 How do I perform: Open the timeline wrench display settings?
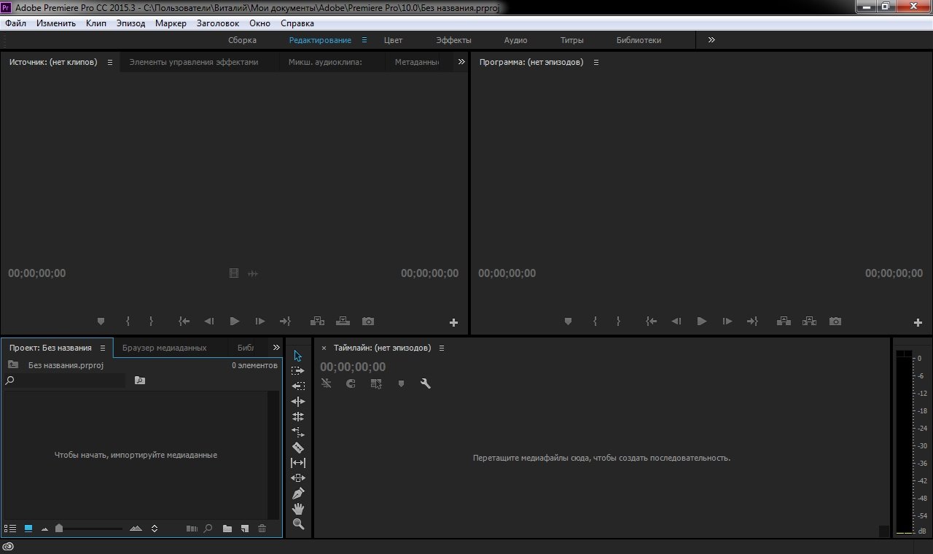click(426, 383)
